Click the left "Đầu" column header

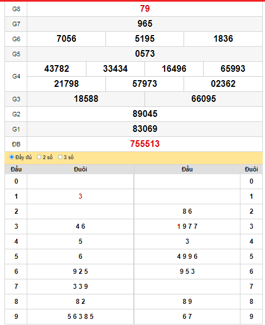pyautogui.click(x=16, y=169)
